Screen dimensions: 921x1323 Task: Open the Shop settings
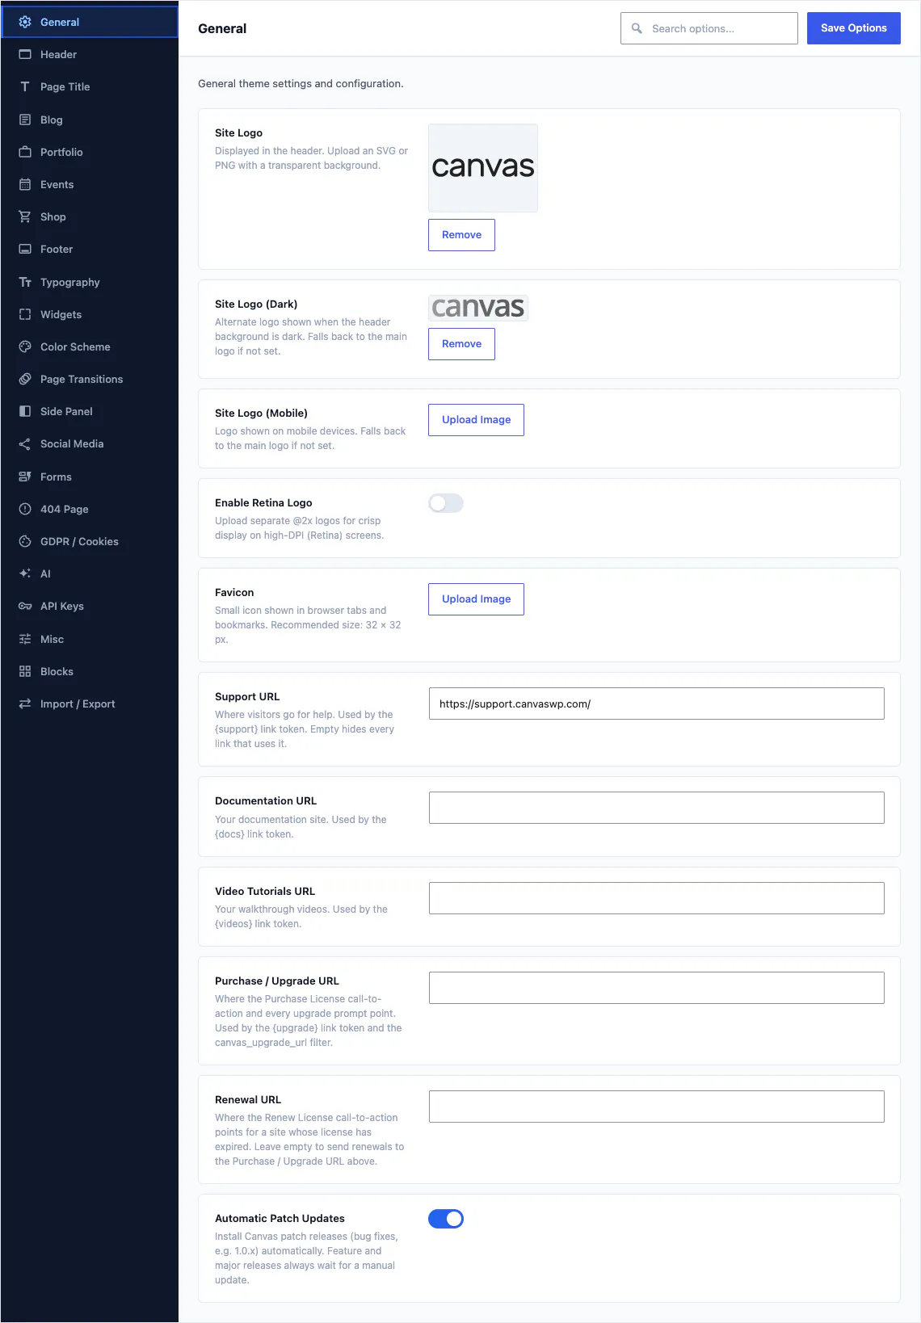point(89,216)
